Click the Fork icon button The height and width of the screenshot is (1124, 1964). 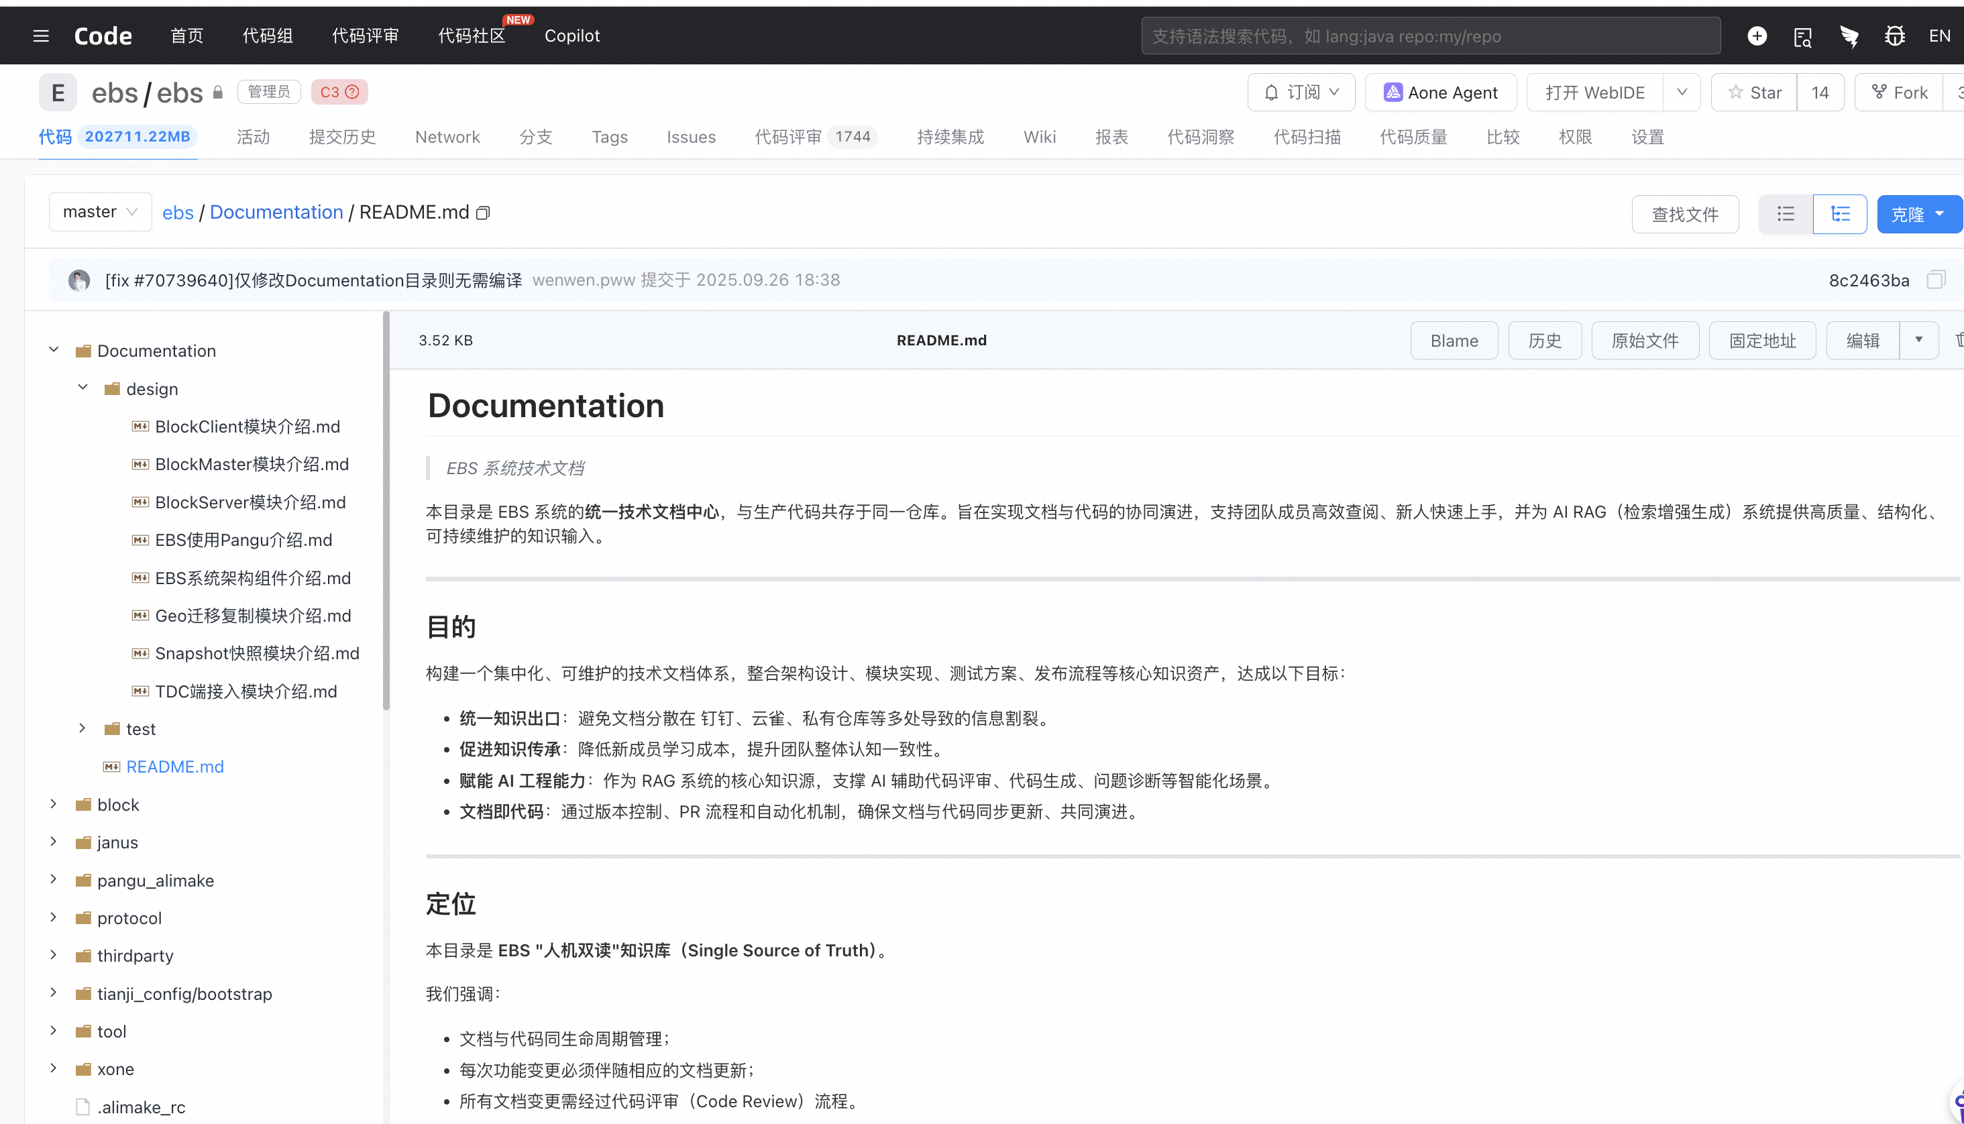coord(1898,93)
